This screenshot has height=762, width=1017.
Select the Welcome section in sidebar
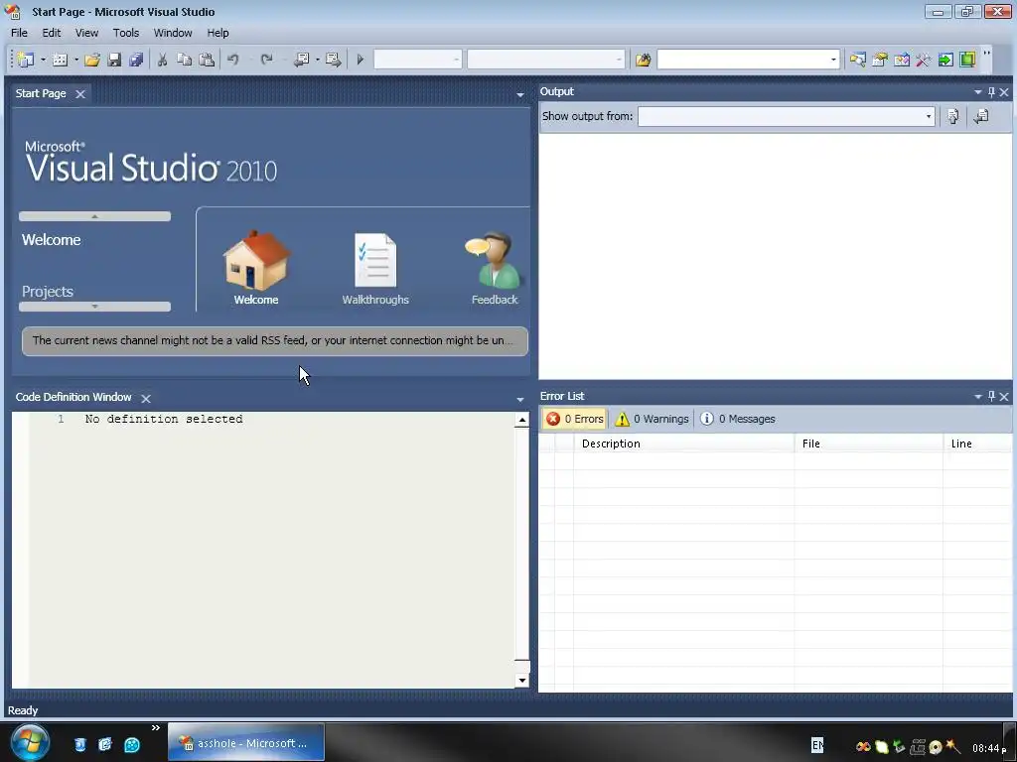click(52, 240)
